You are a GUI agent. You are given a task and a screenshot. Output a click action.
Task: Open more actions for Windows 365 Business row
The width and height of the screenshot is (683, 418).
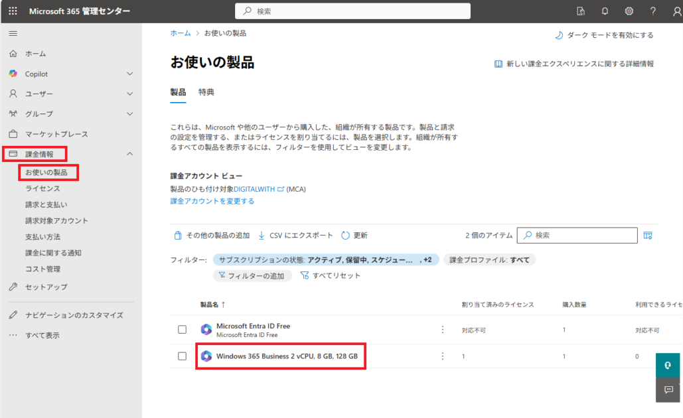tap(443, 356)
